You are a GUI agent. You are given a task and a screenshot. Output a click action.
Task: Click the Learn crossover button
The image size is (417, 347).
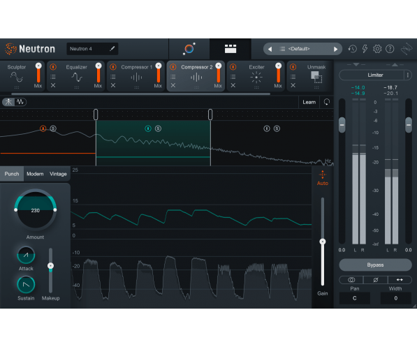[309, 102]
